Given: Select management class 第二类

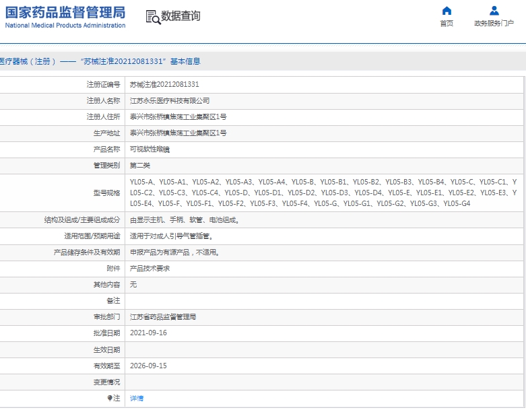Looking at the screenshot, I should [x=140, y=165].
